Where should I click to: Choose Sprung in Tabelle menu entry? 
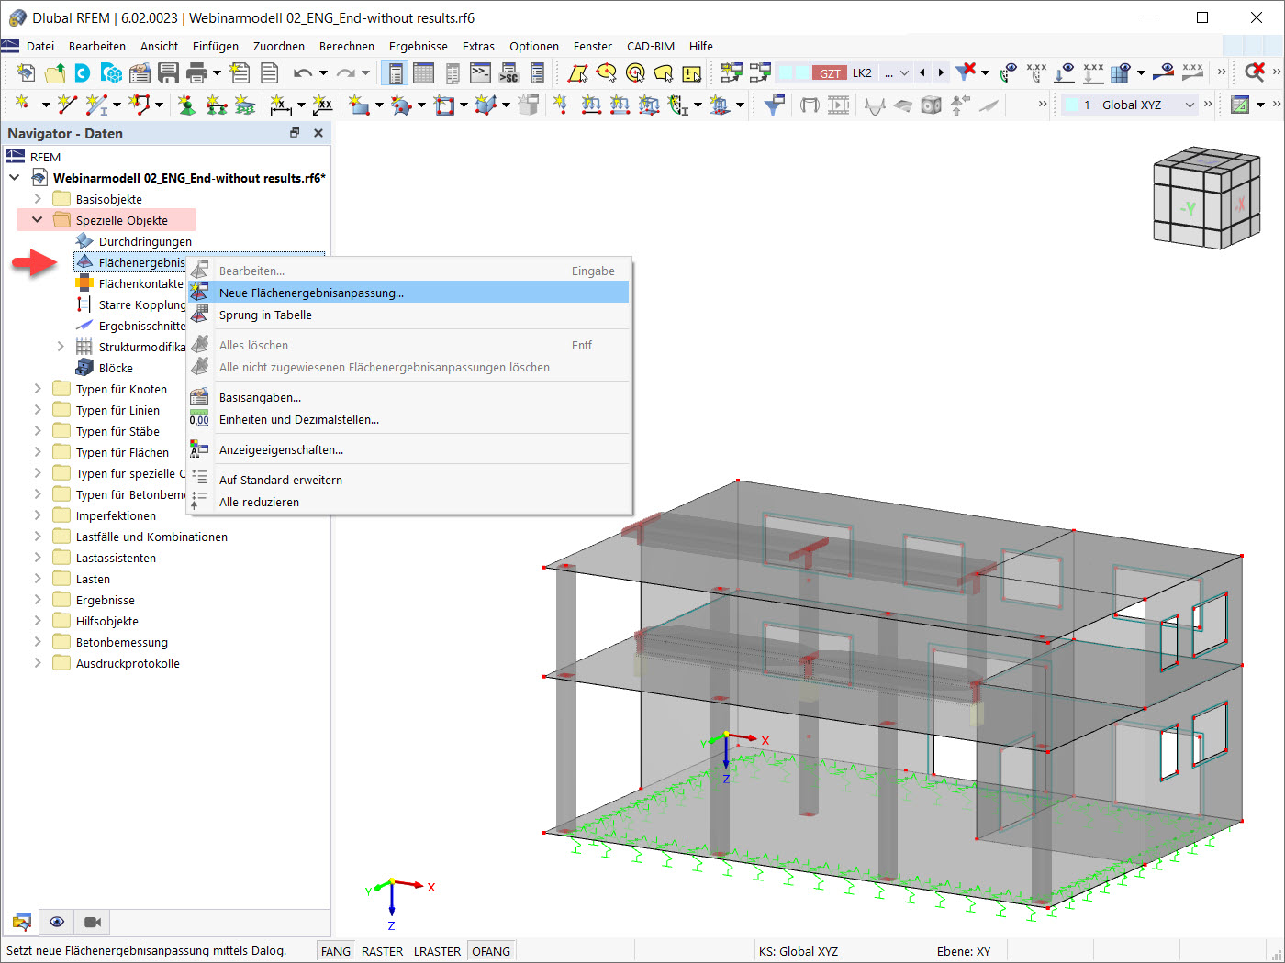[x=408, y=315]
